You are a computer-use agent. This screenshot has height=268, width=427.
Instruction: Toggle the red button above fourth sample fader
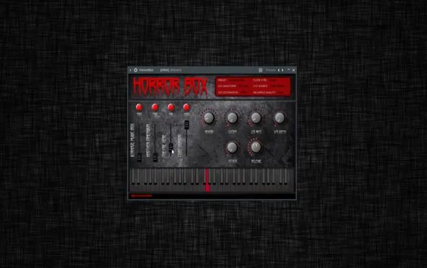(x=186, y=107)
